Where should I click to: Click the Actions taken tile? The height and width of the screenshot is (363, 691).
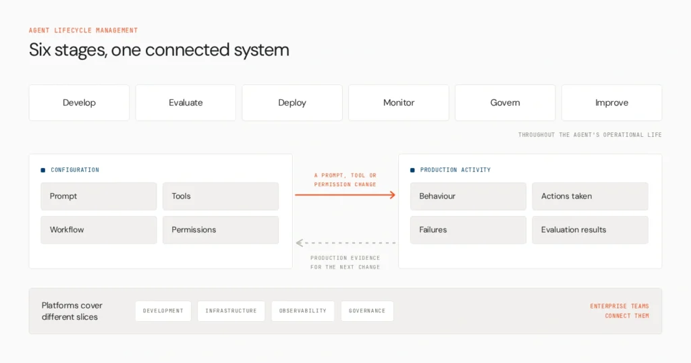tap(590, 196)
